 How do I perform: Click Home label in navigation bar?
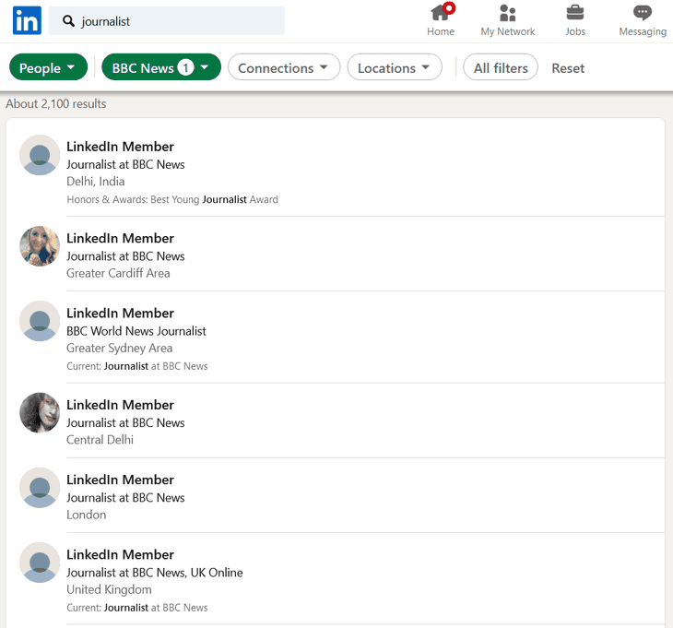click(441, 31)
